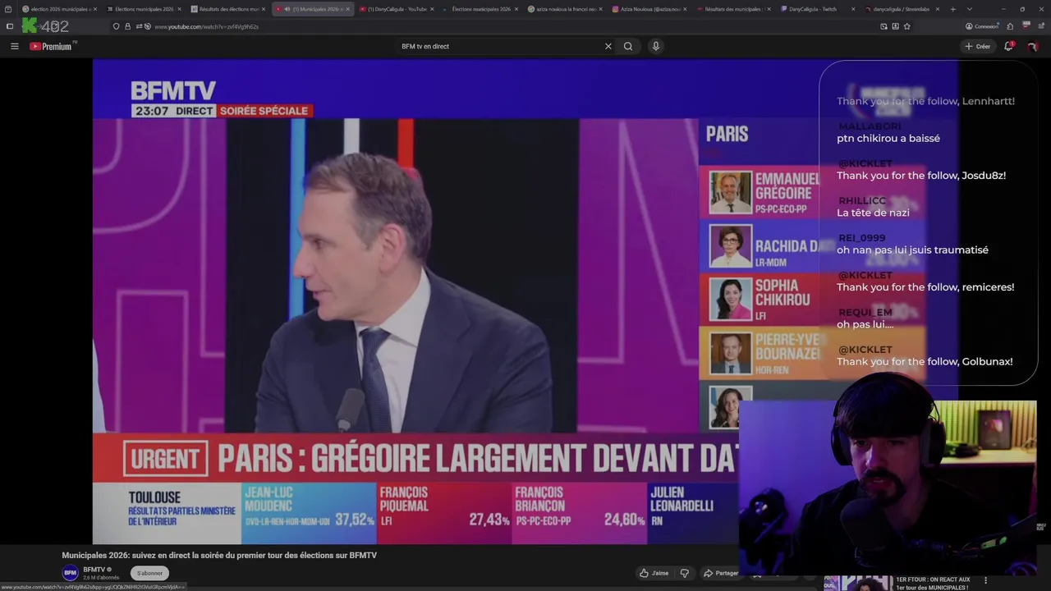Viewport: 1051px width, 591px height.
Task: Open recommended 1ER FTOUR video thumbnail
Action: click(x=857, y=583)
